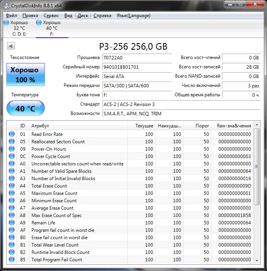The width and height of the screenshot is (267, 271).
Task: Click the previous disk arrow button
Action: tap(10, 47)
